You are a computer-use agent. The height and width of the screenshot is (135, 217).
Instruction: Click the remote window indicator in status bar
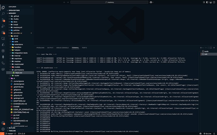[x=2, y=134]
